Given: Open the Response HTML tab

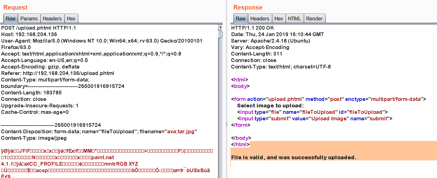Looking at the screenshot, I should (x=295, y=19).
